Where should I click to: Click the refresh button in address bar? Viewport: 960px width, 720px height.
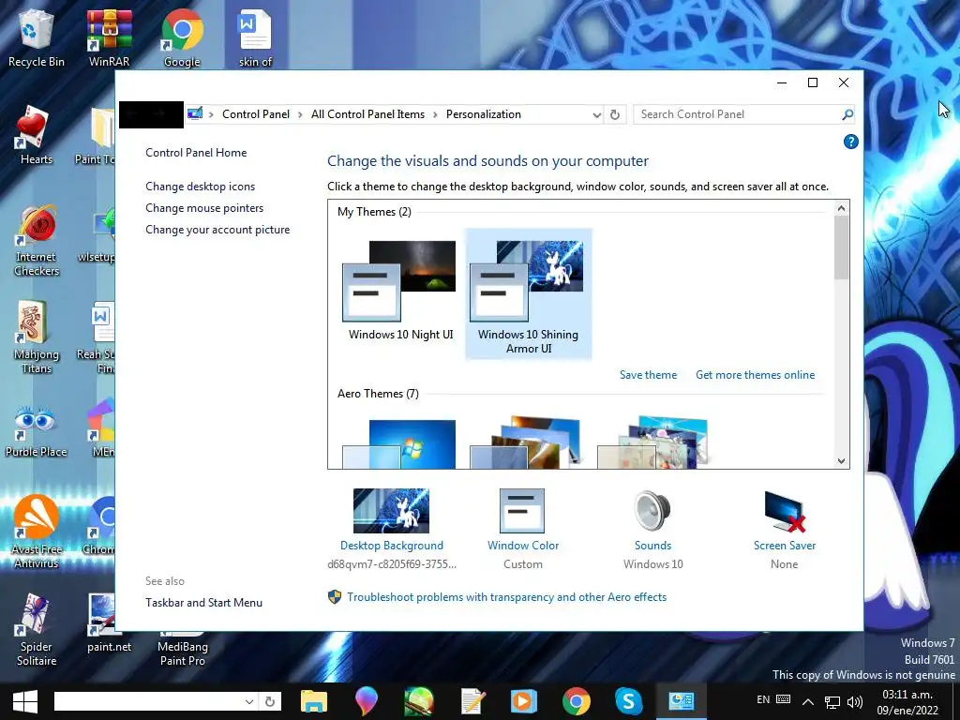pos(615,114)
